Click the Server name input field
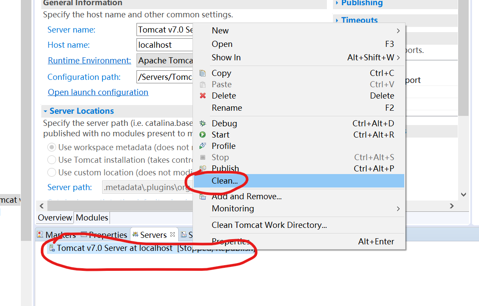 [165, 30]
